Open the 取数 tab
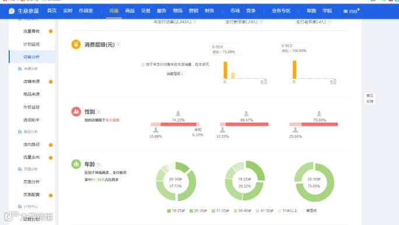399x225 pixels. [311, 11]
